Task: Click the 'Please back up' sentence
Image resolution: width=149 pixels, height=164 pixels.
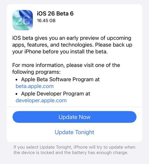Action: click(114, 45)
